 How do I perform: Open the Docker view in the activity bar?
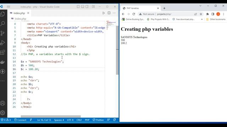[x=2, y=62]
